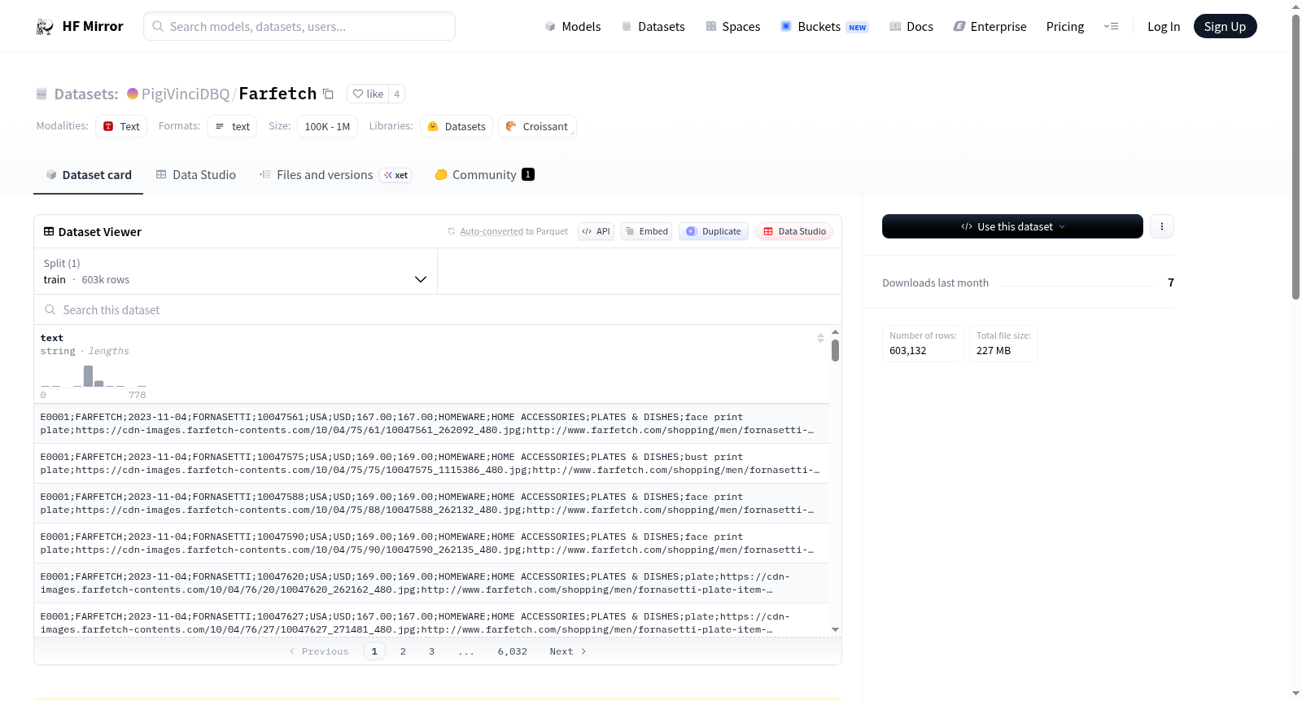
Task: Click the heart like icon
Action: [358, 94]
